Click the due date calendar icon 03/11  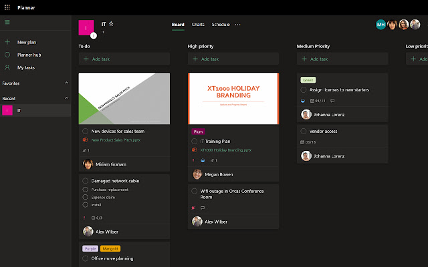[x=312, y=101]
